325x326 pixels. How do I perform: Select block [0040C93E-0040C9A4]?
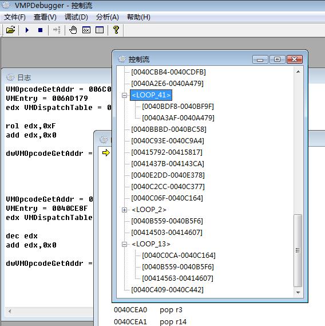coord(168,141)
